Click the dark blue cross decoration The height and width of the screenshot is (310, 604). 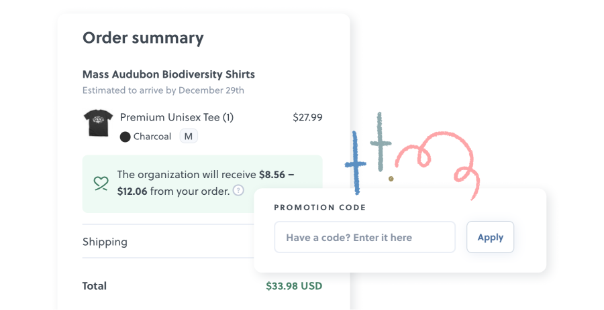tap(356, 163)
